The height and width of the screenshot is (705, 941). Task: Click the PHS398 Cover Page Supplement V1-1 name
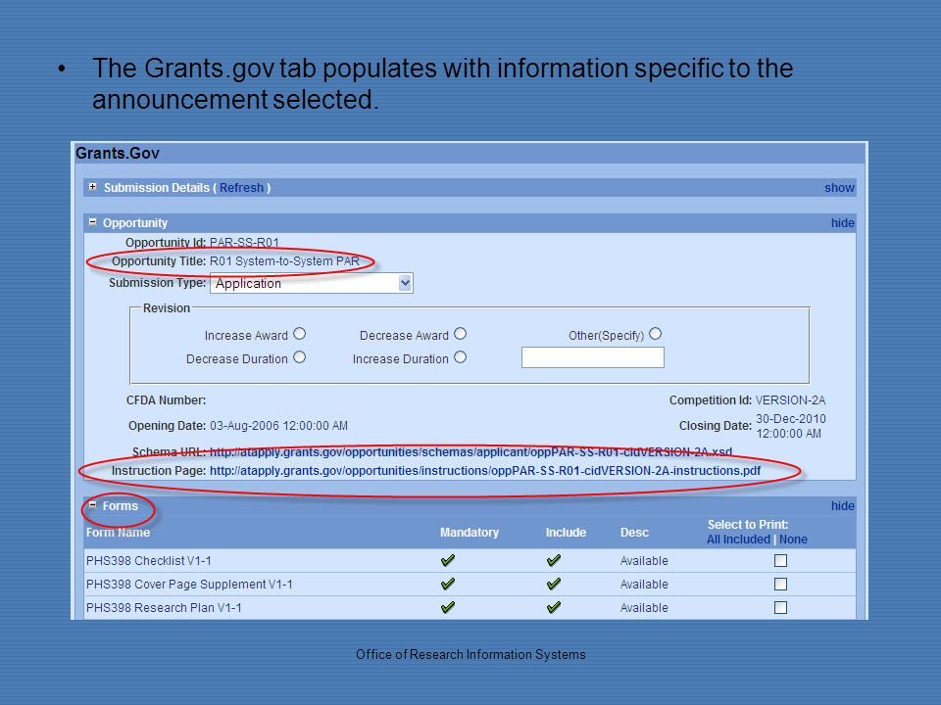[x=189, y=584]
